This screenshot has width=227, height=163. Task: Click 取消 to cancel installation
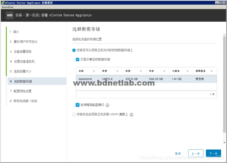tap(178, 154)
